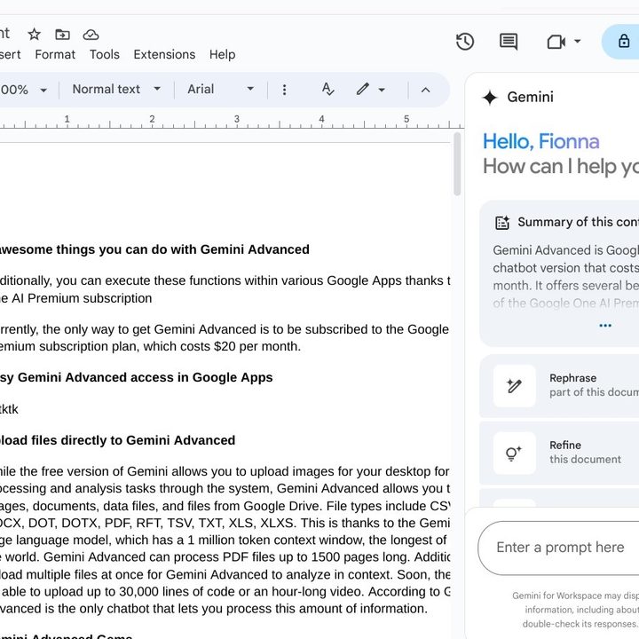Click the horizontal ruler at mark 3
639x639 pixels.
[x=236, y=119]
